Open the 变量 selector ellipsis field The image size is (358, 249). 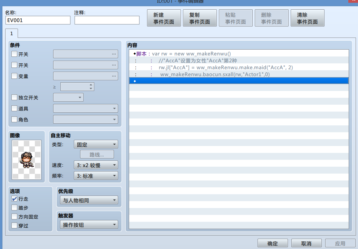pyautogui.click(x=86, y=76)
